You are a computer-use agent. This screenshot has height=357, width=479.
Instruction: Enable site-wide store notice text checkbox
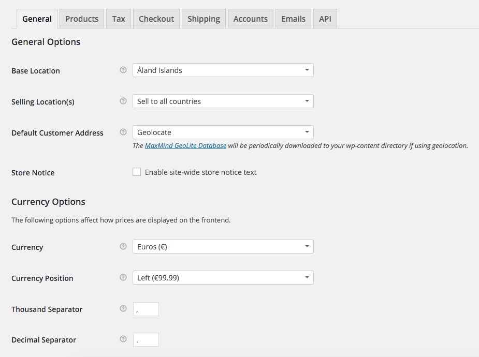point(137,172)
